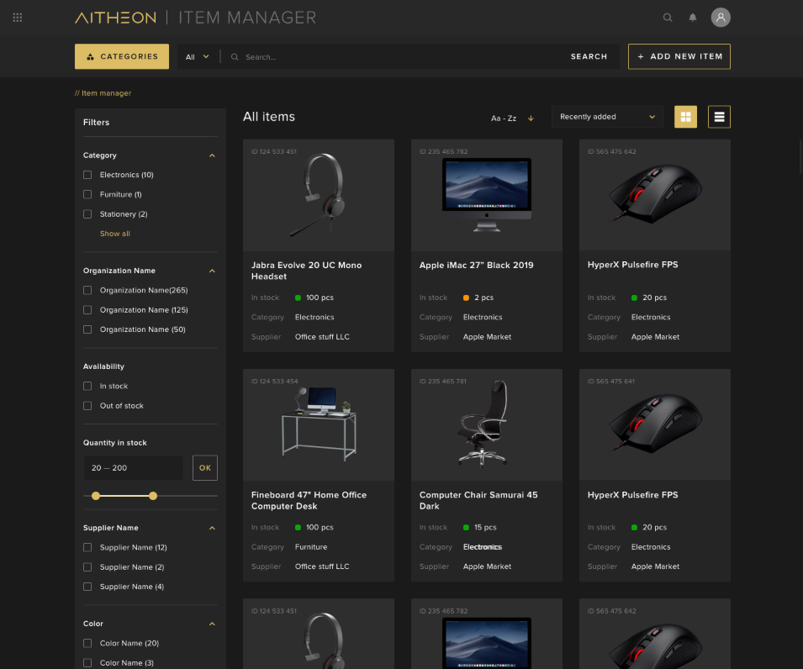This screenshot has width=803, height=669.
Task: Open the Jabra Evolve headset thumbnail ID 124 533 451
Action: coord(319,195)
